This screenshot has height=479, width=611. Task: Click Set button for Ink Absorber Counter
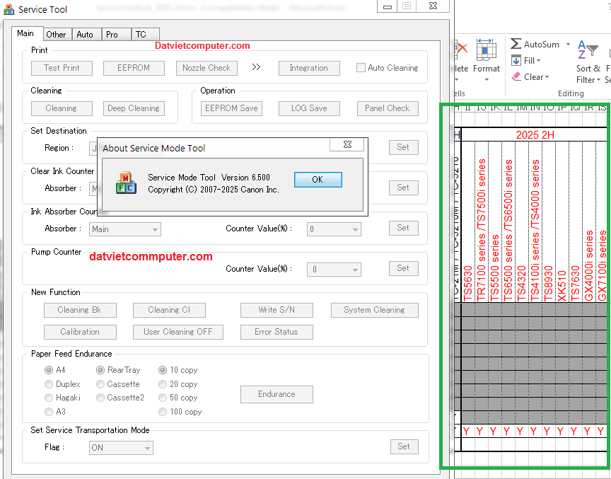click(404, 228)
